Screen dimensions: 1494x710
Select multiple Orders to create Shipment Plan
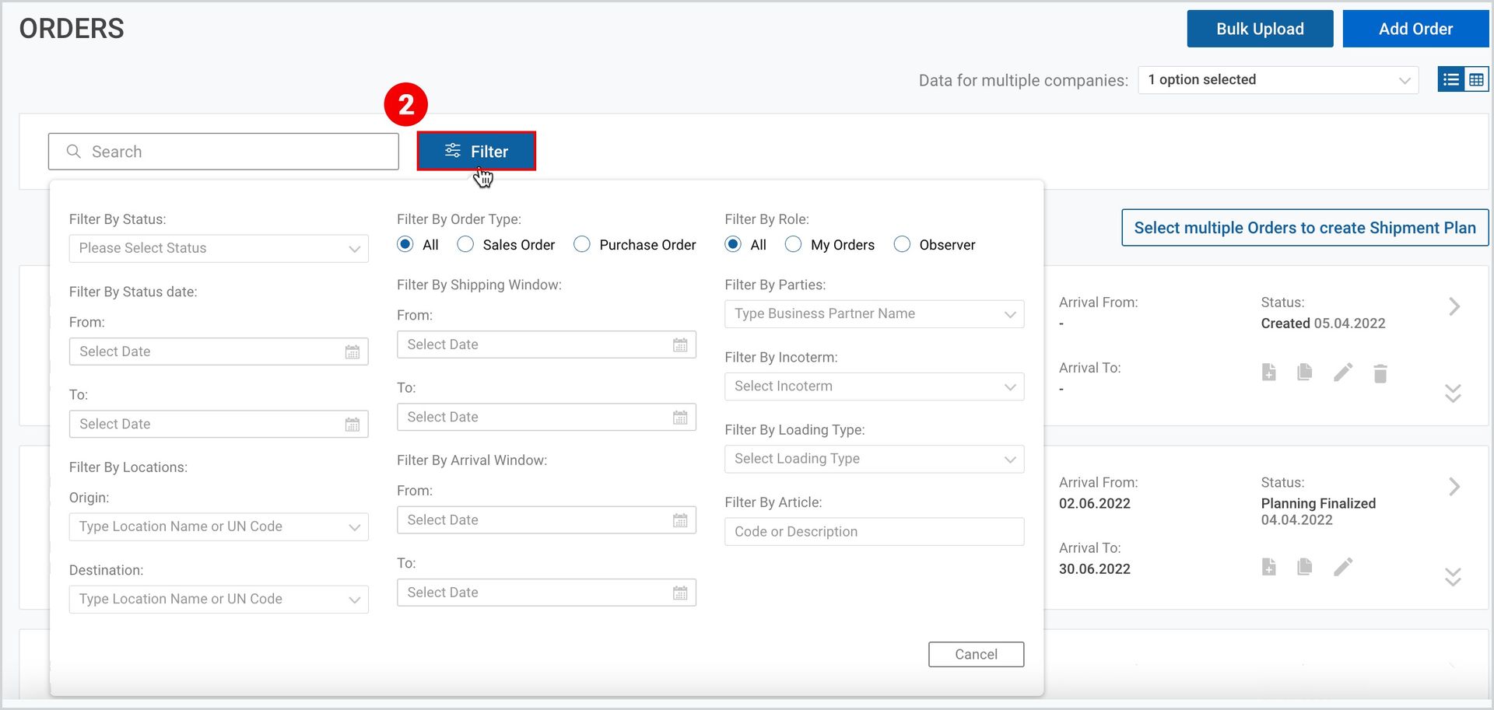(x=1305, y=228)
